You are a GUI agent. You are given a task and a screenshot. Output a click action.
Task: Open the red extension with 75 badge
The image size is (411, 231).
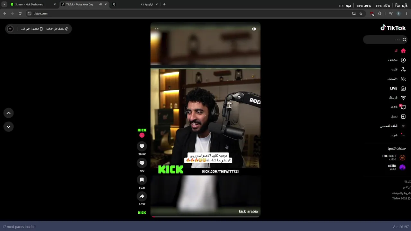(x=372, y=14)
